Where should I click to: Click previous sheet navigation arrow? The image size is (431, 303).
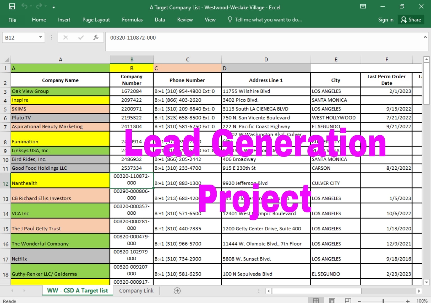12,291
